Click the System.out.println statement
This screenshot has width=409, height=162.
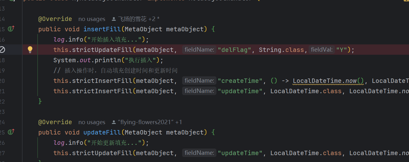click(x=108, y=60)
